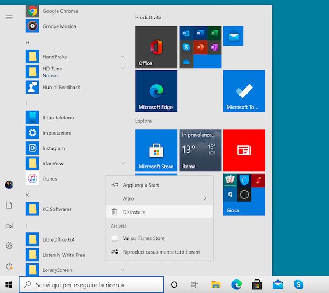Expand the Start menu hamburger button

click(x=9, y=17)
